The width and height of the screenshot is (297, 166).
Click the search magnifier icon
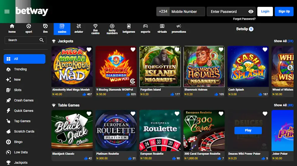(x=42, y=40)
